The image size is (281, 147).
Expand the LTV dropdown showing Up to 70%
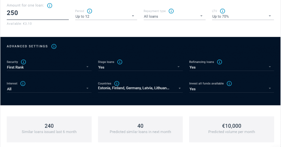tap(243, 16)
